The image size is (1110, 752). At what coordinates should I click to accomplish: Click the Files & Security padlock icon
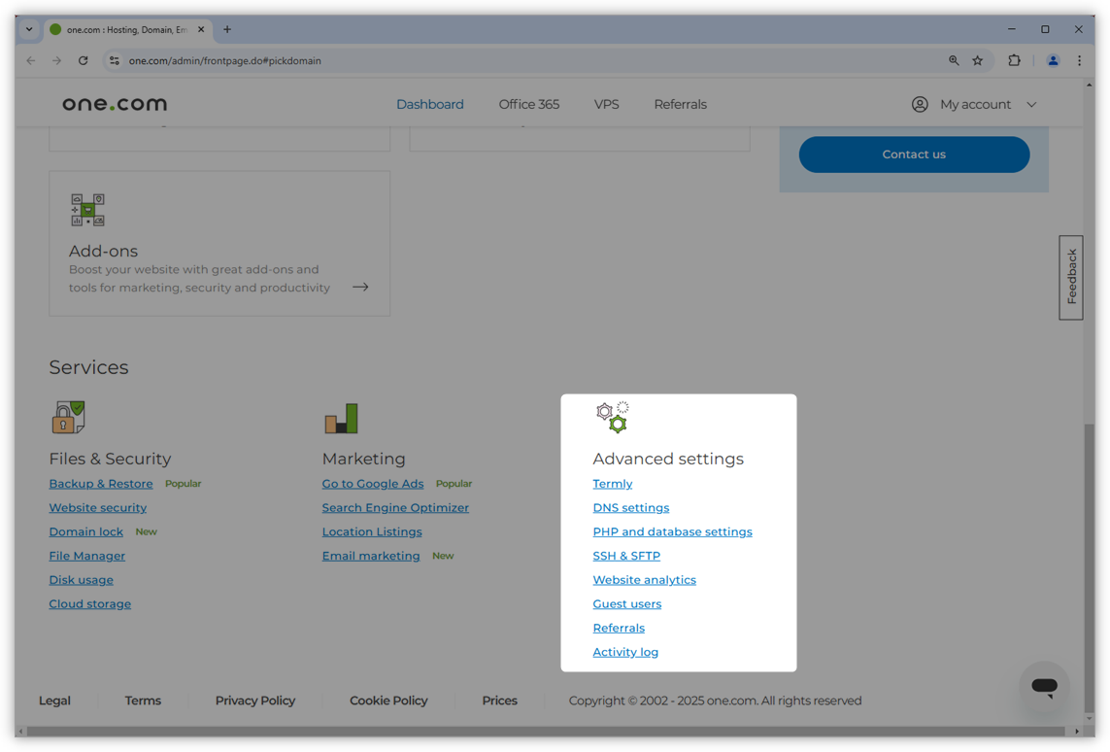tap(67, 417)
